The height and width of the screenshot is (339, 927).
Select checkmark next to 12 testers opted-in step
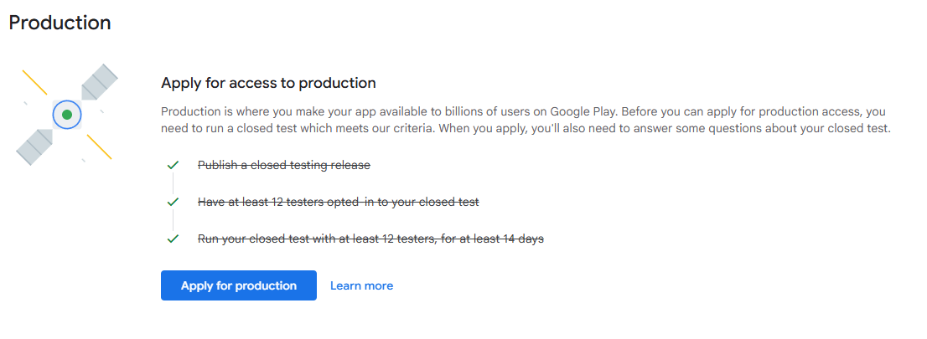173,202
